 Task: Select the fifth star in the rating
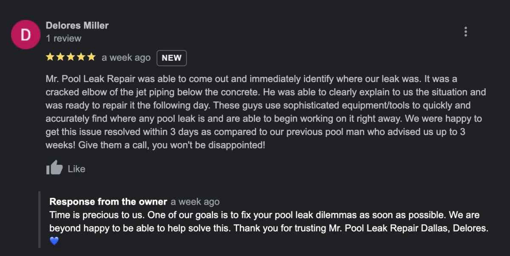pos(91,57)
